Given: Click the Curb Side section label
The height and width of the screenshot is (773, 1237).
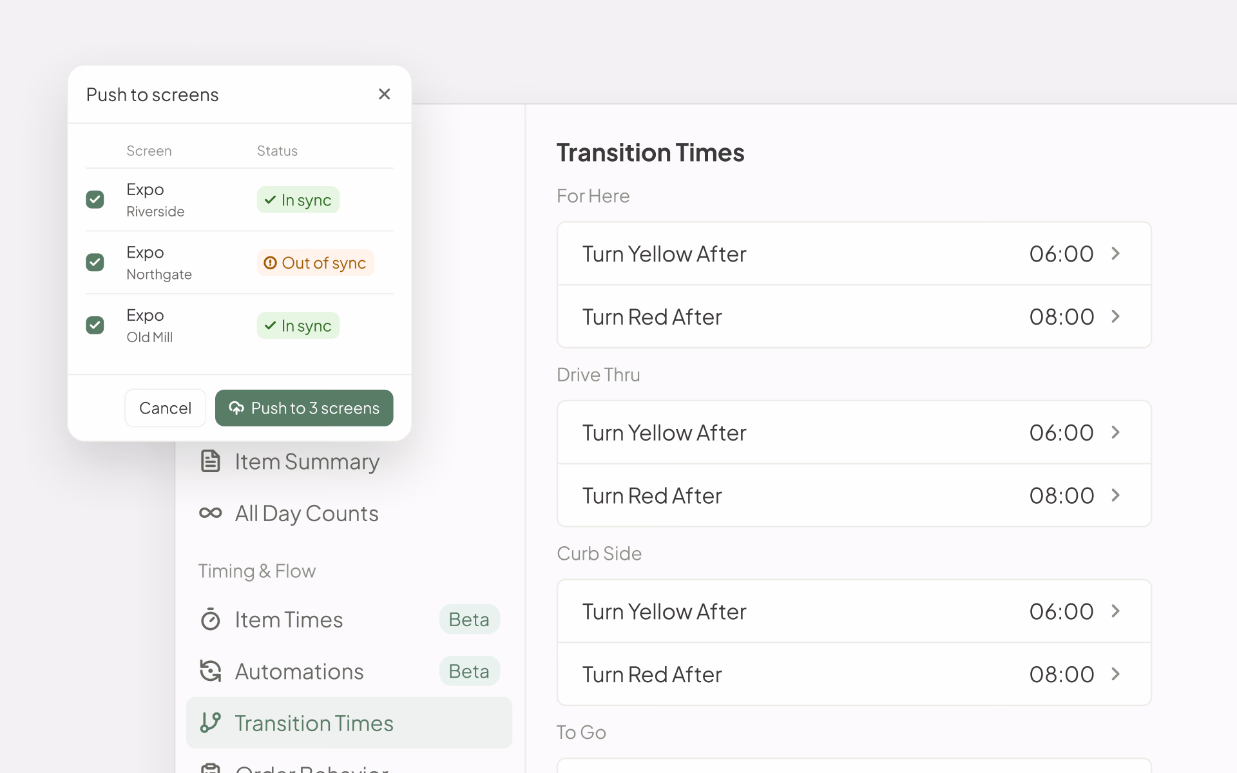Looking at the screenshot, I should coord(599,553).
